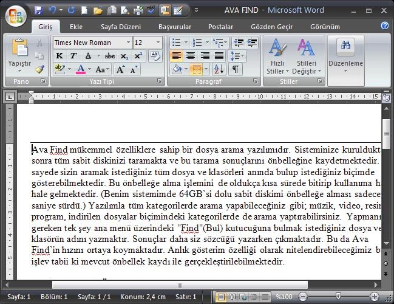Shrink font size
The width and height of the screenshot is (394, 304).
point(134,69)
